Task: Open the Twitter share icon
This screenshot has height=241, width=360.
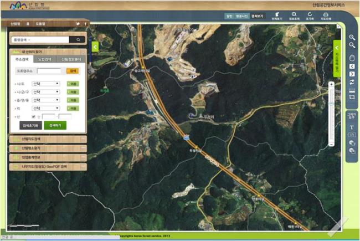Action: (78, 24)
